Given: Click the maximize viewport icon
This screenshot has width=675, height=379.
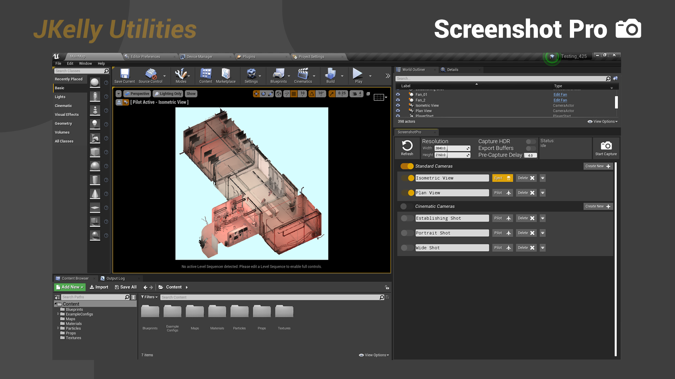Looking at the screenshot, I should [x=368, y=94].
